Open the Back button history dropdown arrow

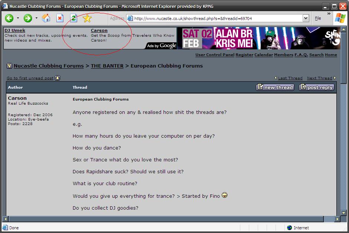tap(18, 18)
